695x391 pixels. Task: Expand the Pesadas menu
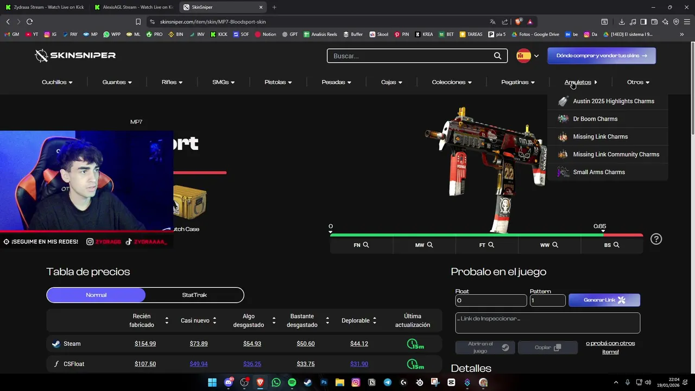pyautogui.click(x=337, y=82)
